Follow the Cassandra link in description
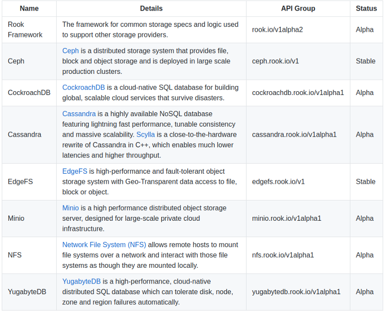 click(79, 114)
